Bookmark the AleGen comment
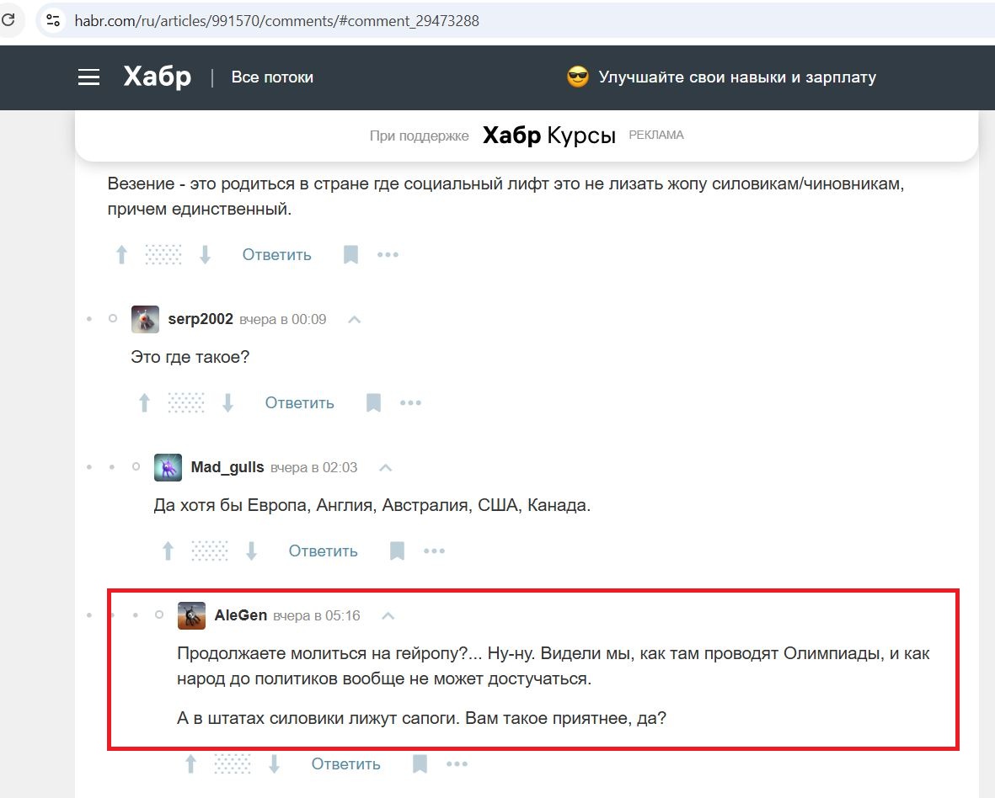 [420, 764]
